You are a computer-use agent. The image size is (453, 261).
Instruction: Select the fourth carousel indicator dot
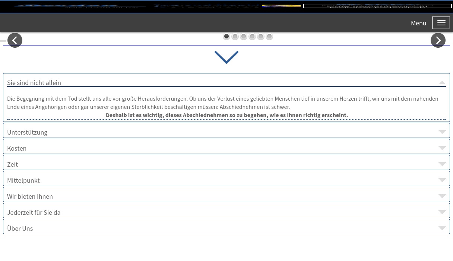(252, 37)
